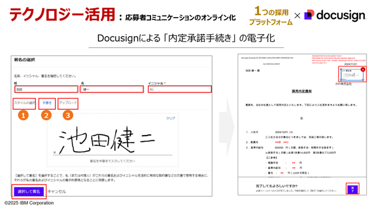The height and width of the screenshot is (207, 373).
Task: Click the handwritten 池田健二 signature canvas
Action: click(113, 140)
